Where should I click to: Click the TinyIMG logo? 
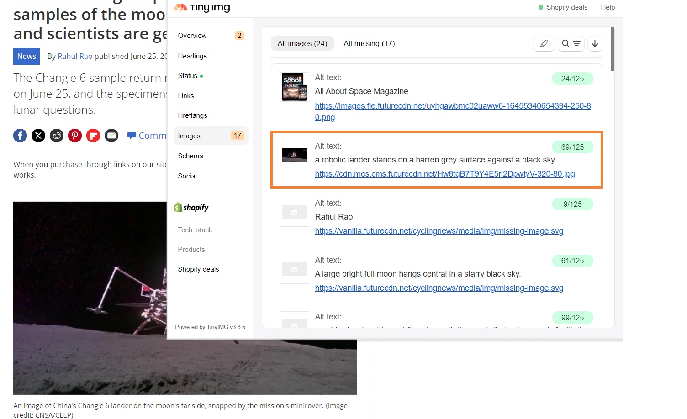[201, 8]
